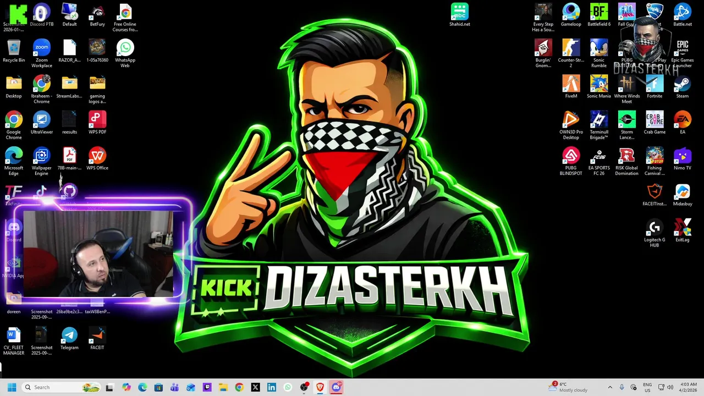Open the Windows Start menu
The image size is (704, 396).
pyautogui.click(x=12, y=387)
